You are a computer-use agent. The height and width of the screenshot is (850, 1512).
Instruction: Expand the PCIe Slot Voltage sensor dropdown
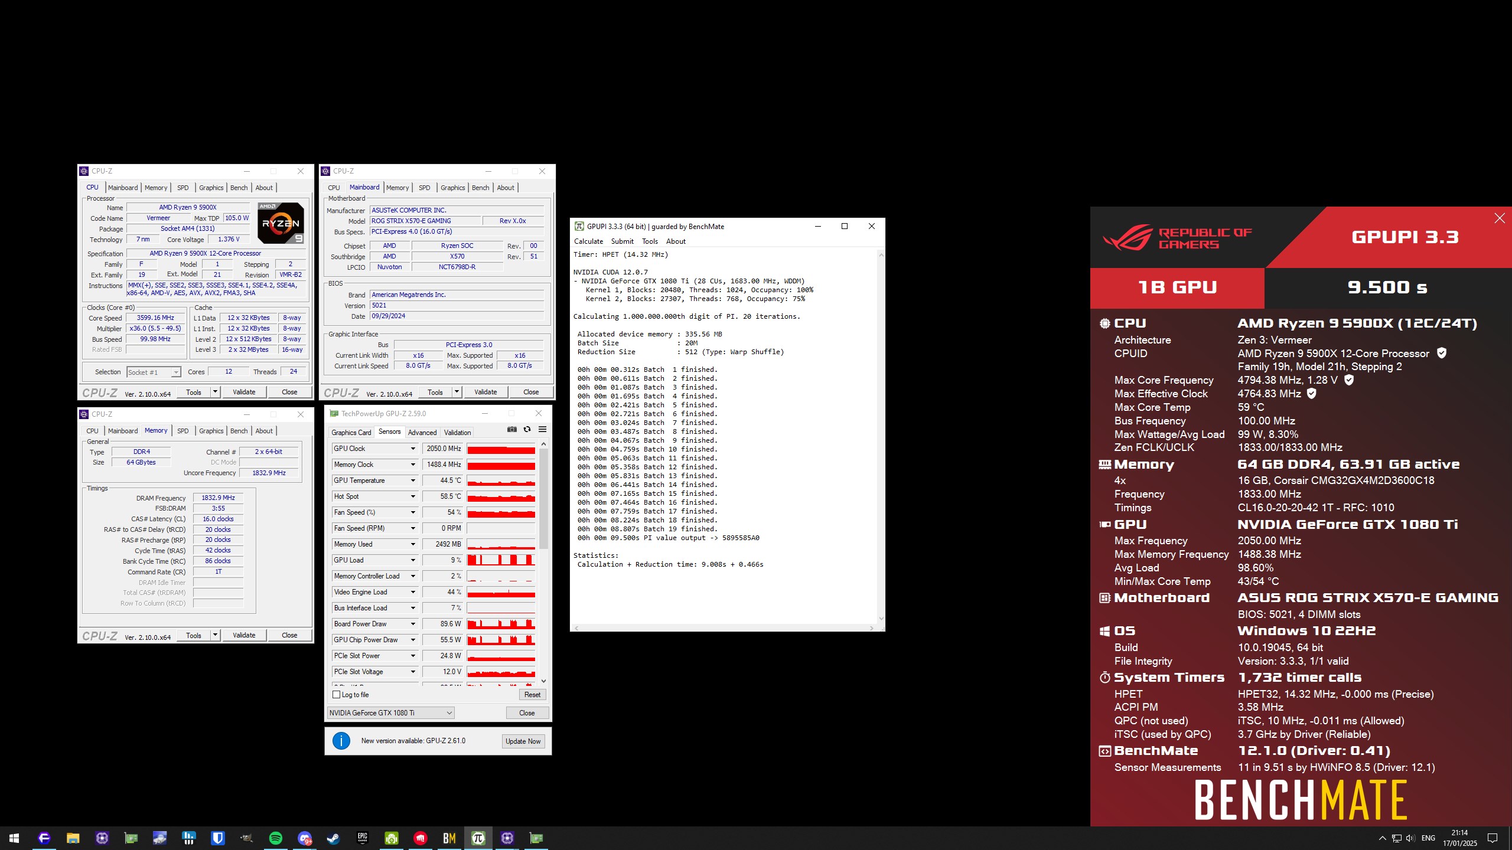pos(413,672)
